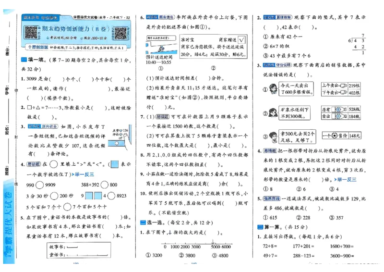Screen dimensions: 384x272
Task: Click the ice cream icon in the 上午卖出 row
Action: point(343,86)
